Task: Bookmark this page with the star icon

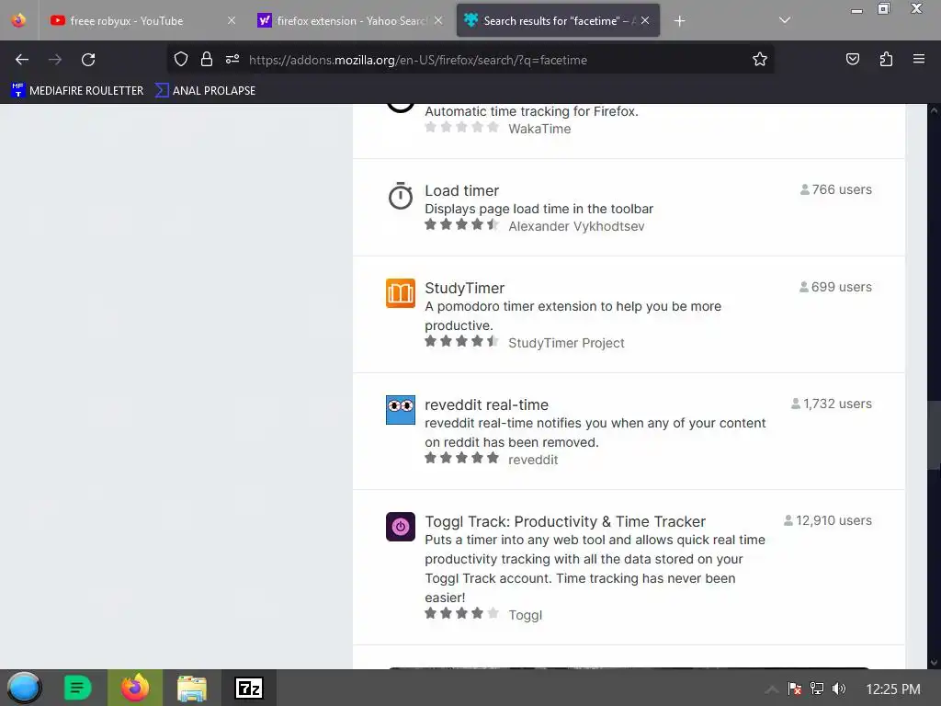Action: pyautogui.click(x=760, y=60)
